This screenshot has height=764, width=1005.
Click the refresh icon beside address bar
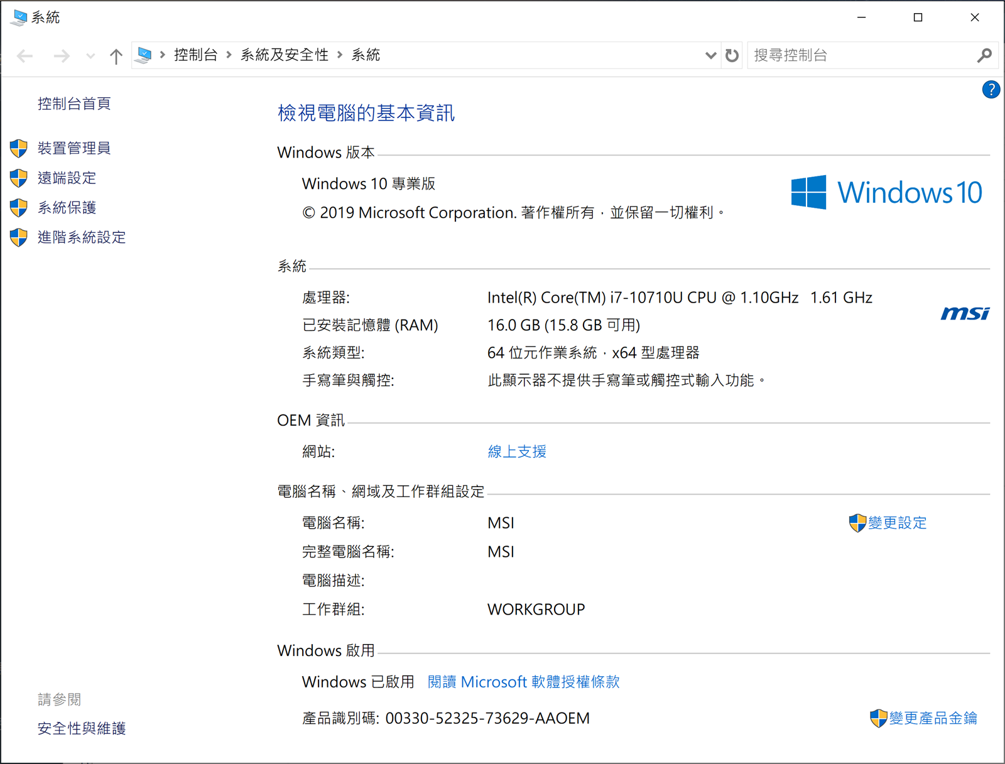click(x=732, y=55)
